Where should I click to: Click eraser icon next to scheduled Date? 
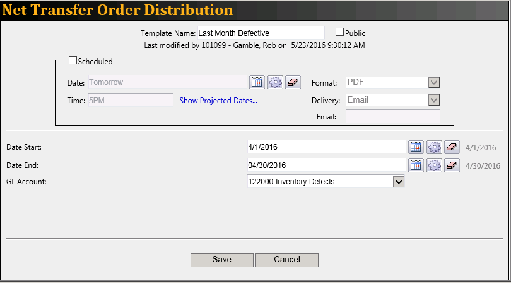pos(293,82)
